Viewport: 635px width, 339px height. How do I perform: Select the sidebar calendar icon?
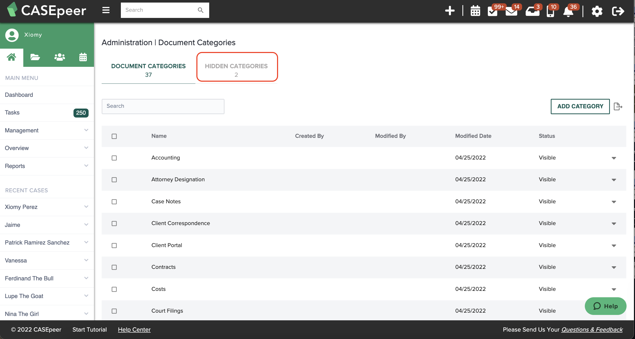tap(83, 57)
